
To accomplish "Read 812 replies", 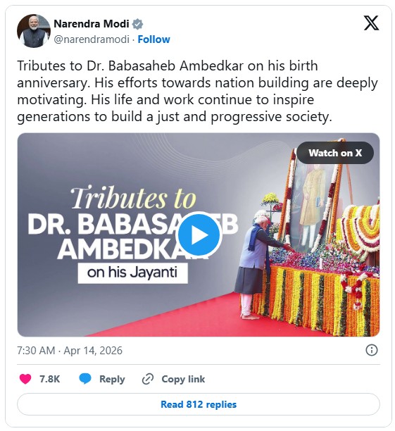I will click(x=199, y=404).
